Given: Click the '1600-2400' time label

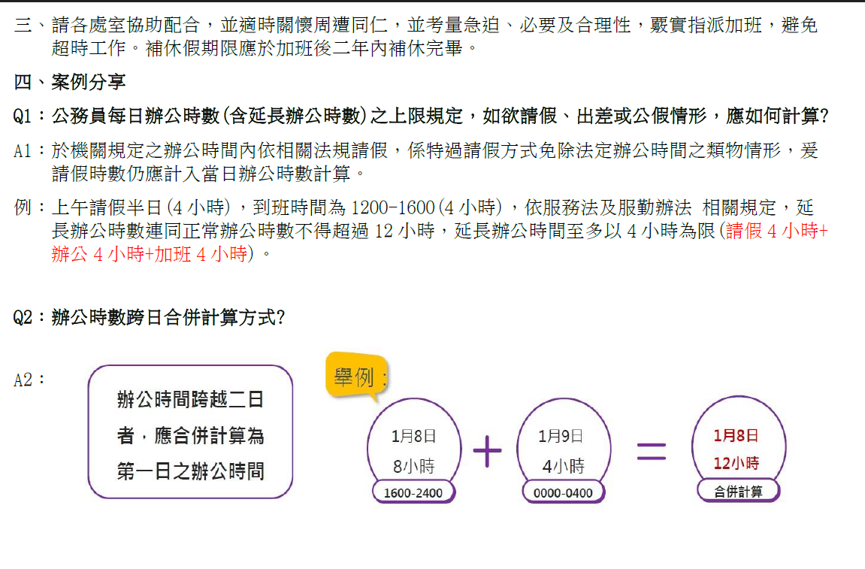Looking at the screenshot, I should [413, 493].
